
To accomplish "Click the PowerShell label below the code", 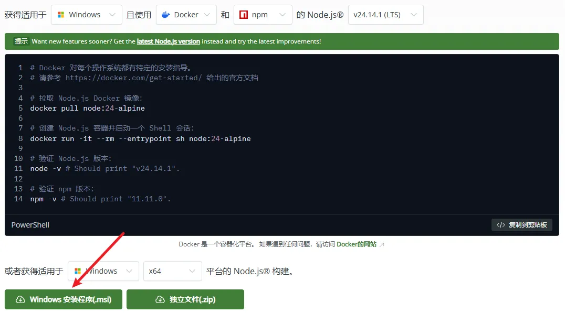I will pos(30,225).
